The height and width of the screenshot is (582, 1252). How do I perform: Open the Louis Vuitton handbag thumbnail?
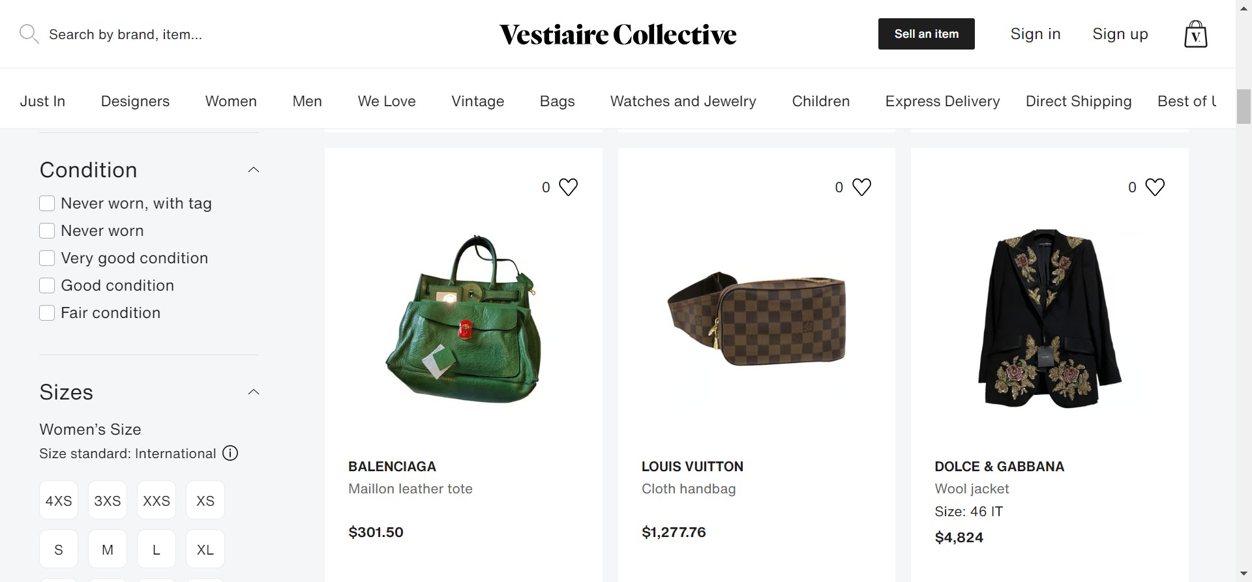click(756, 319)
